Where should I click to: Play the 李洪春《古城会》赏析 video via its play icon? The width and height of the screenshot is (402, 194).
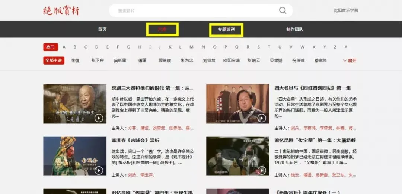click(x=99, y=170)
